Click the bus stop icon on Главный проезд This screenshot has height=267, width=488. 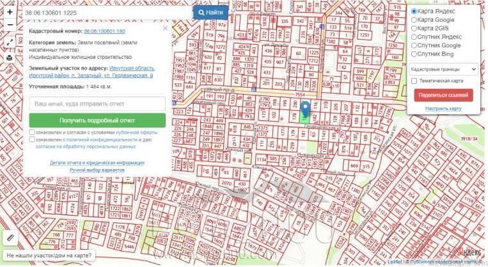tap(254, 90)
